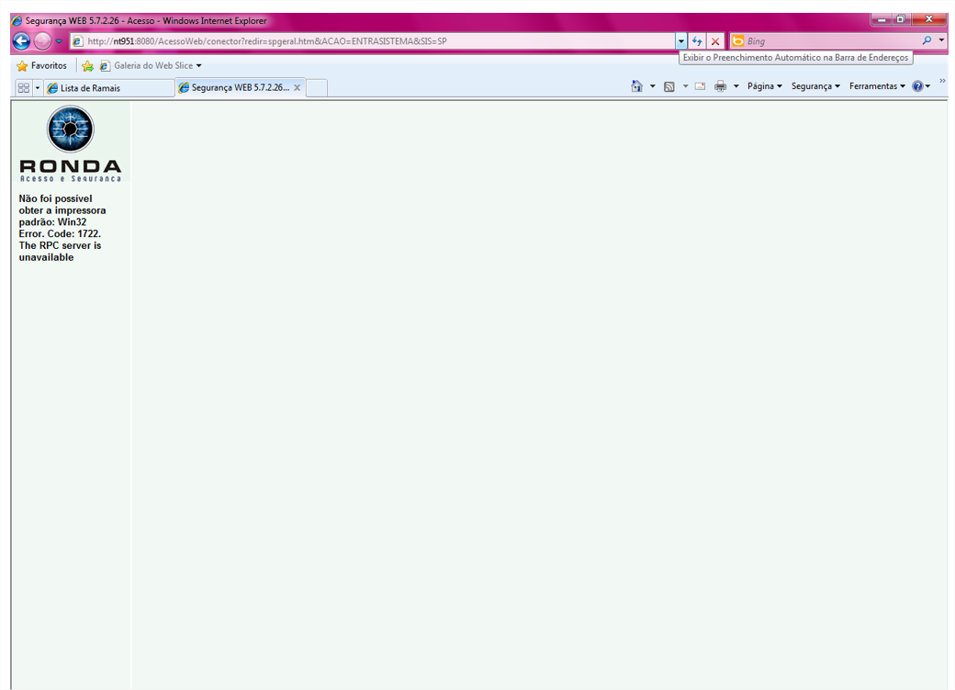Viewport: 955px width, 690px height.
Task: Open the Ferramentas menu
Action: [x=877, y=86]
